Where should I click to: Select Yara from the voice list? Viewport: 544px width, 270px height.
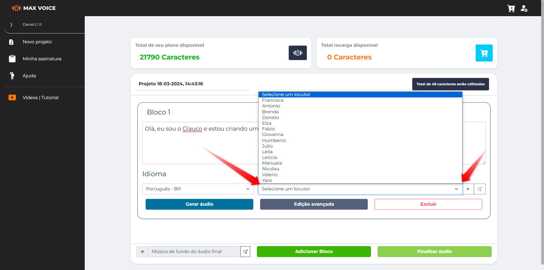coord(360,180)
